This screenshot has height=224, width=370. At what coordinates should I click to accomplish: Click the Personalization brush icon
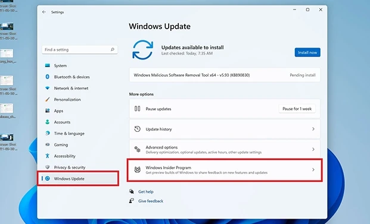click(x=48, y=99)
